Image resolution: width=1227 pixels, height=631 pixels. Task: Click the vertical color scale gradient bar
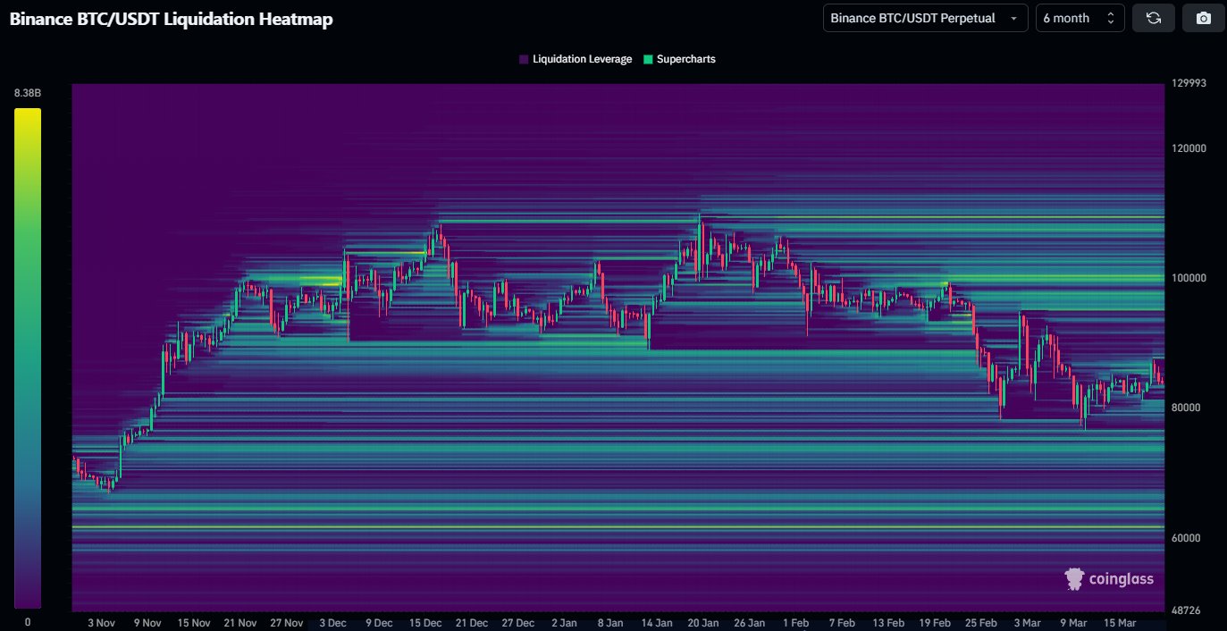(27, 358)
